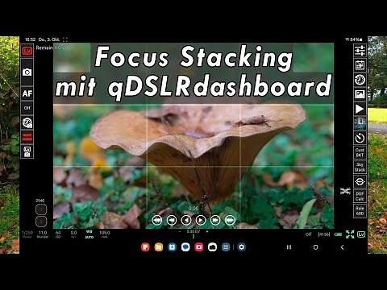Click the 0:00 time readout above focus arrows
The height and width of the screenshot is (290, 387).
coord(193,209)
